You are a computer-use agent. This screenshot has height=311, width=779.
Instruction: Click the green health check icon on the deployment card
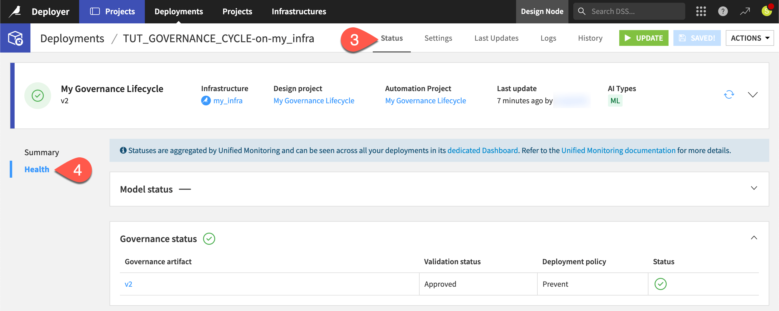pyautogui.click(x=37, y=95)
